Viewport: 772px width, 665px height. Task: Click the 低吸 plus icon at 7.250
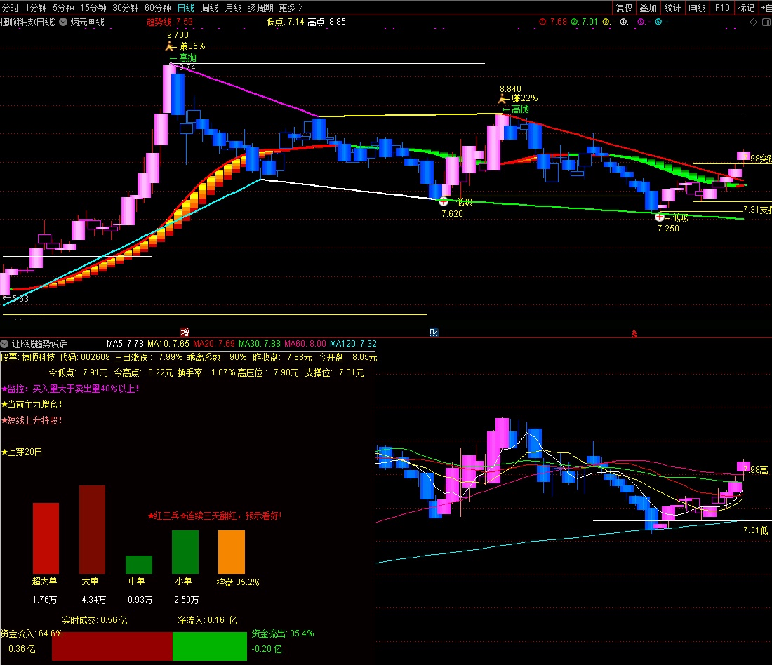(660, 217)
